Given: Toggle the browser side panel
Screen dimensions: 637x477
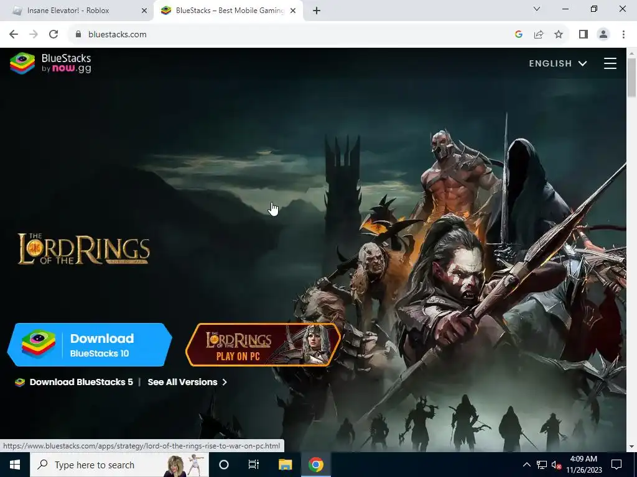Looking at the screenshot, I should (584, 35).
